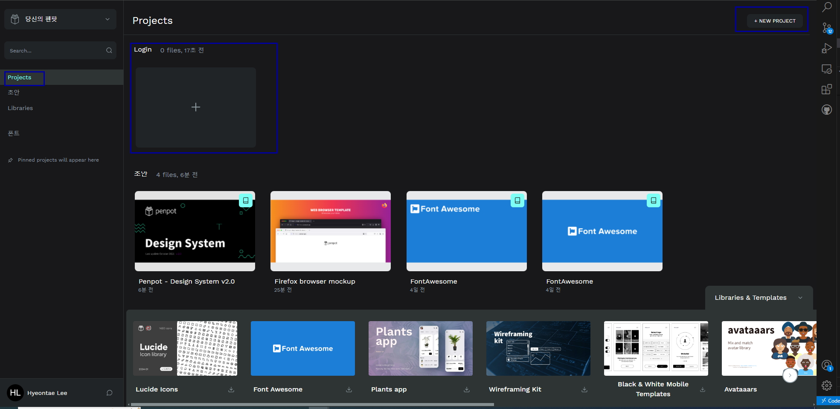Click the pin icon beside pinned projects

tap(10, 160)
